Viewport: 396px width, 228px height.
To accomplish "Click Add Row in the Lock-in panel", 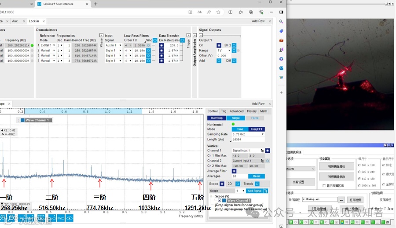I will (258, 21).
